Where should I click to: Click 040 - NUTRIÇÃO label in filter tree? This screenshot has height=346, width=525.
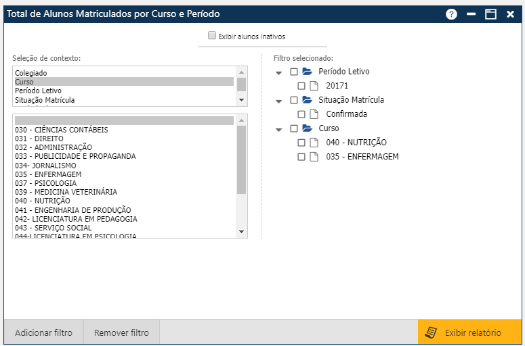356,143
